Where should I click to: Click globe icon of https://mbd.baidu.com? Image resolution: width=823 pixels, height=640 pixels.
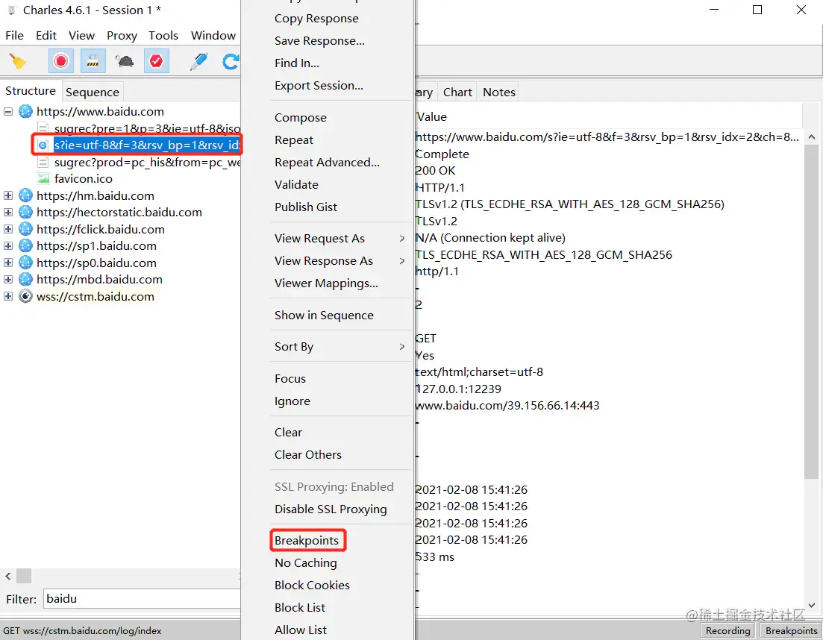[25, 279]
